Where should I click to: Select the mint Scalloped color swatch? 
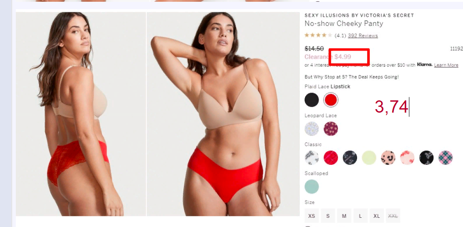312,187
